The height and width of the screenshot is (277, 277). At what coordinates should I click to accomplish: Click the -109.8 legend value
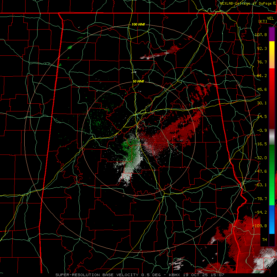[260, 226]
